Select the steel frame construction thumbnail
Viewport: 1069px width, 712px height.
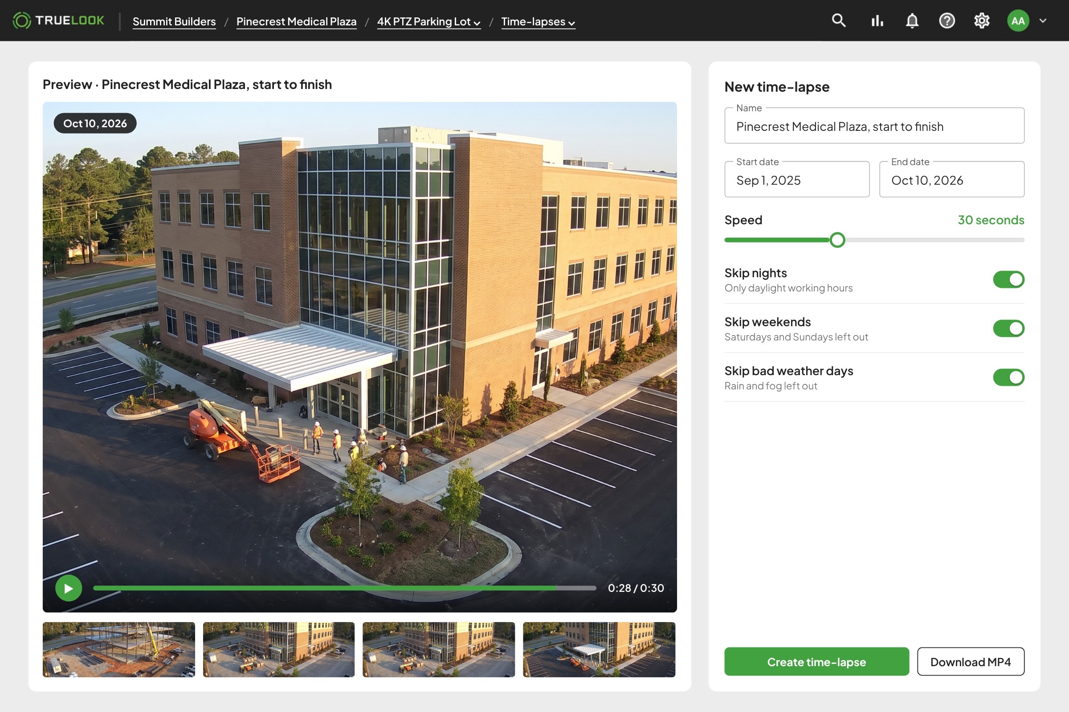[118, 650]
